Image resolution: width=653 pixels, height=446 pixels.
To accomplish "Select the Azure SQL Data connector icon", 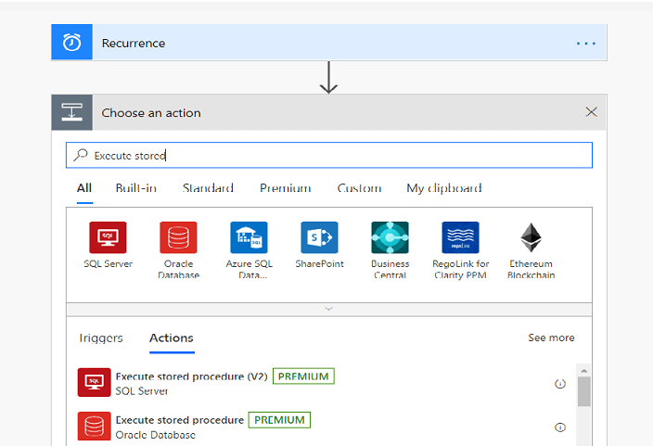I will tap(249, 237).
